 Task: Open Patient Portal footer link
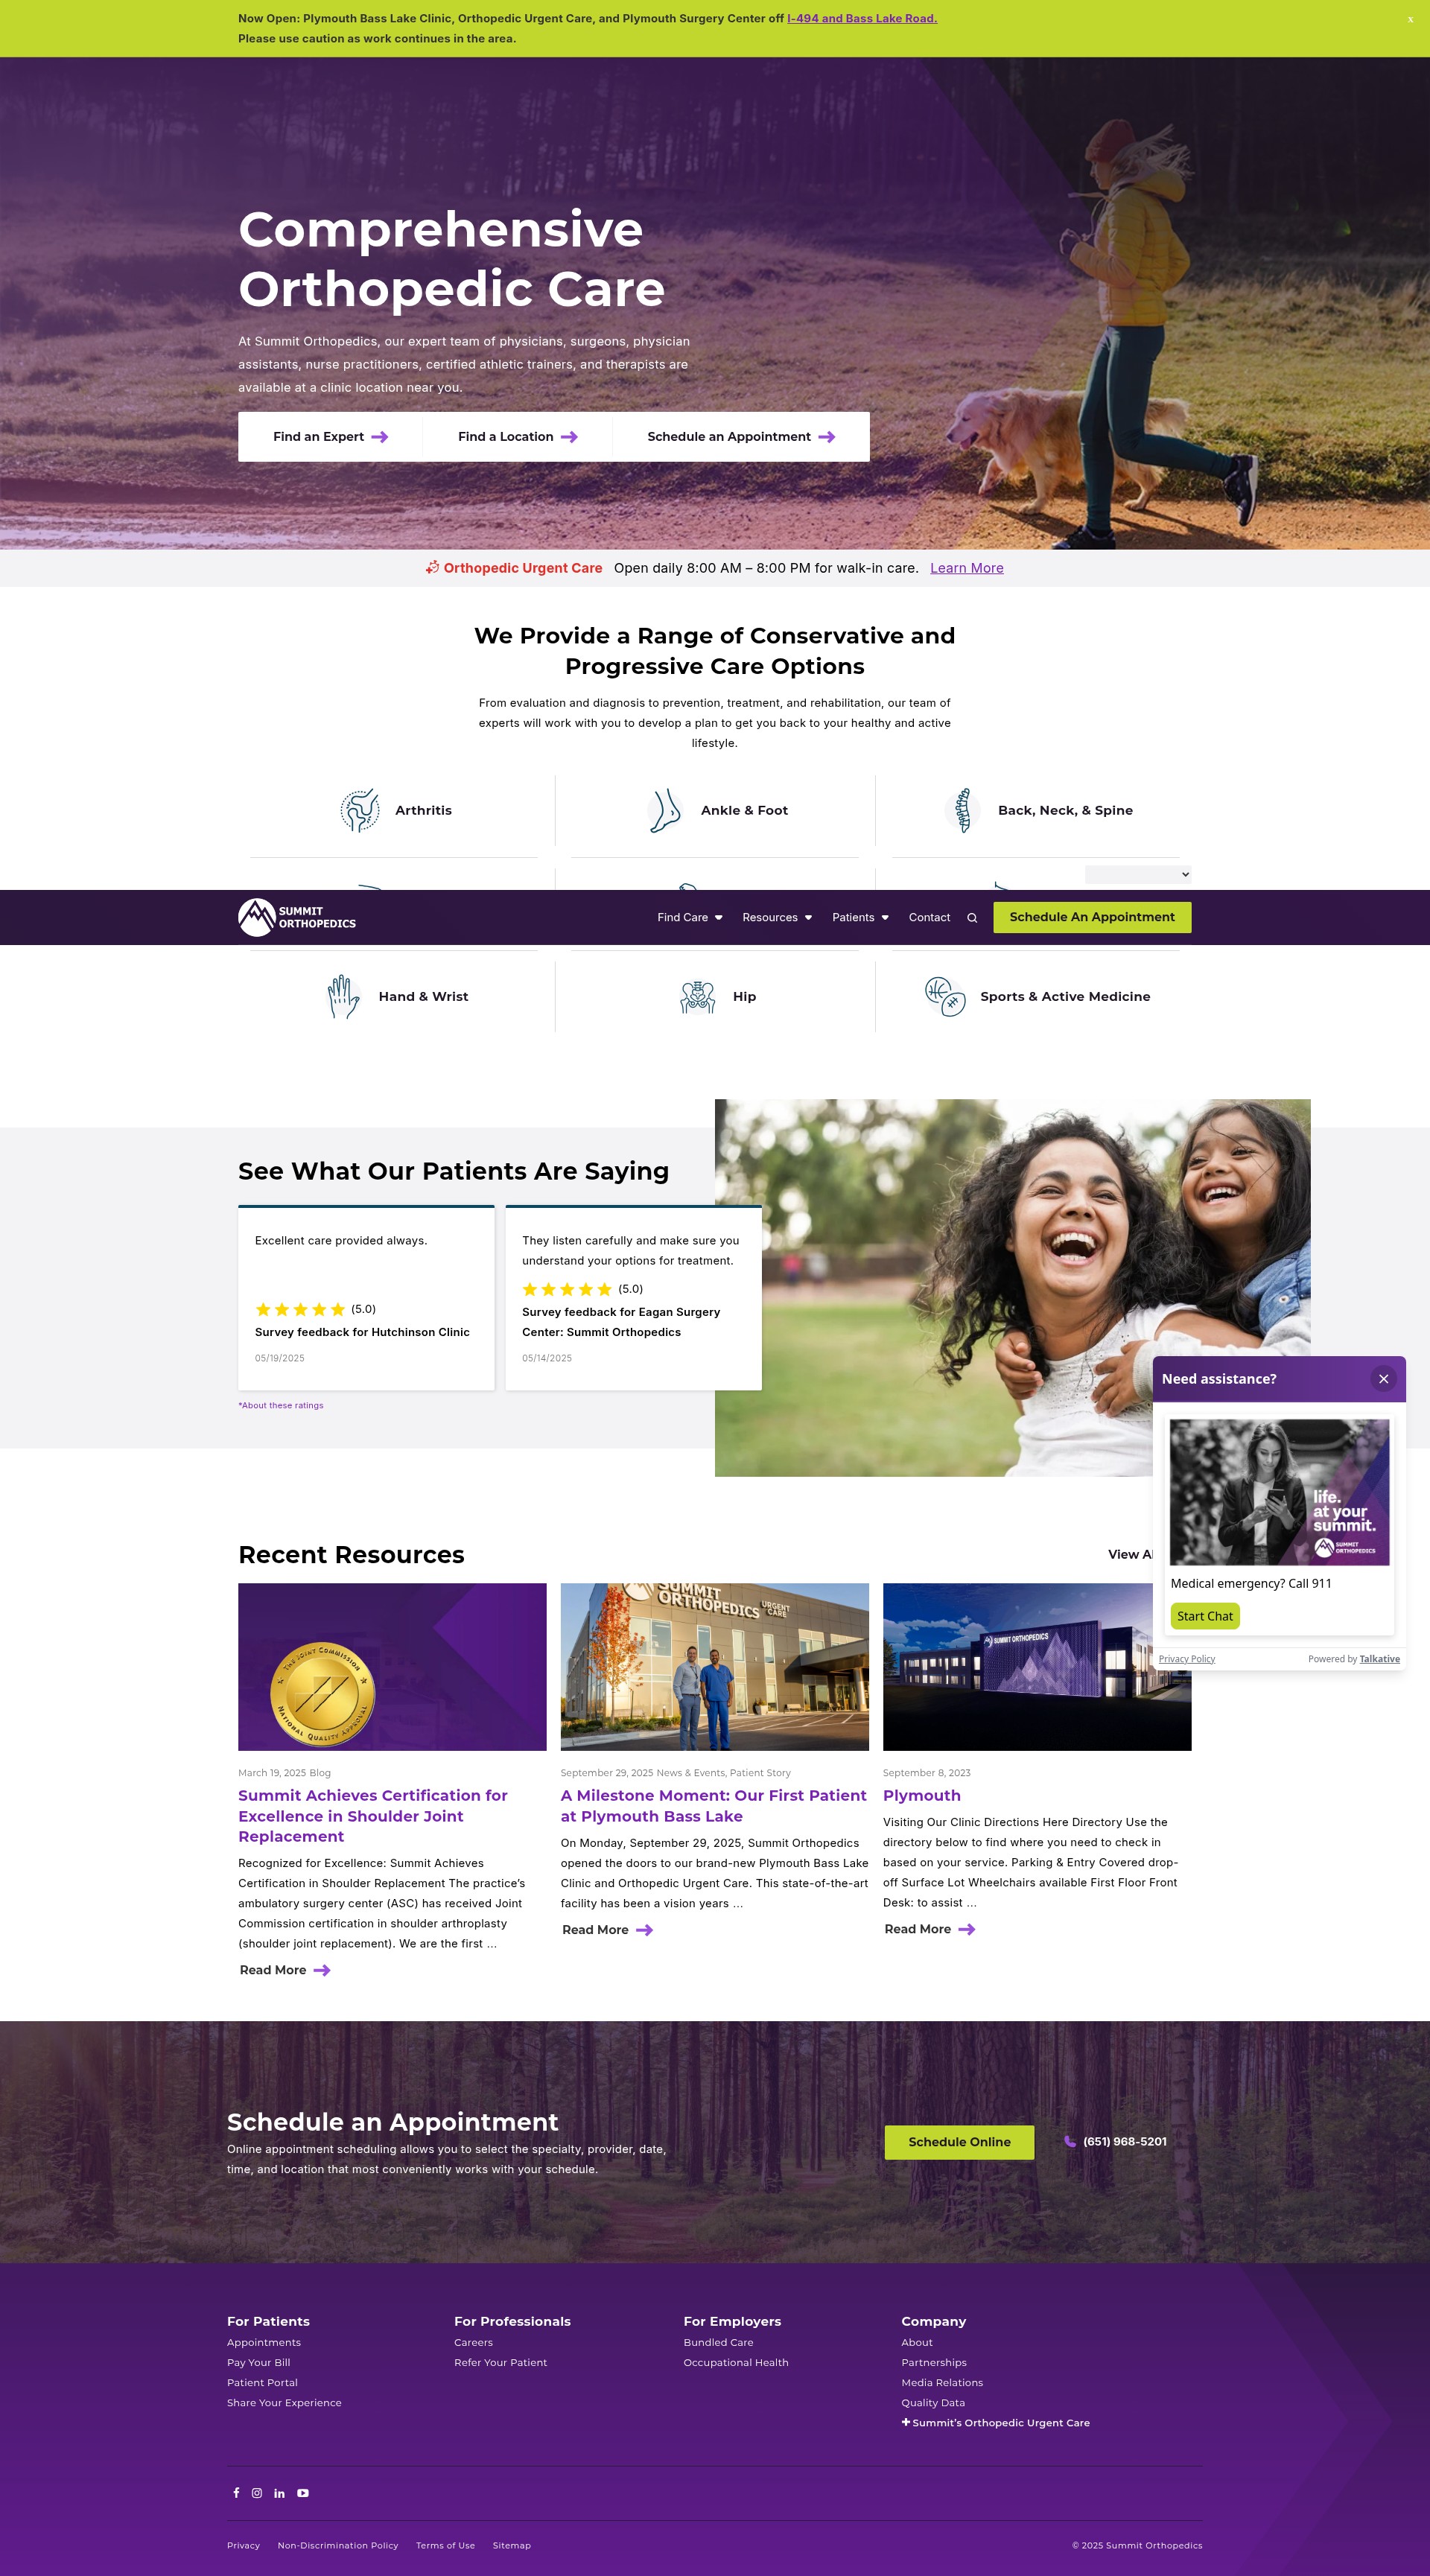tap(263, 2382)
